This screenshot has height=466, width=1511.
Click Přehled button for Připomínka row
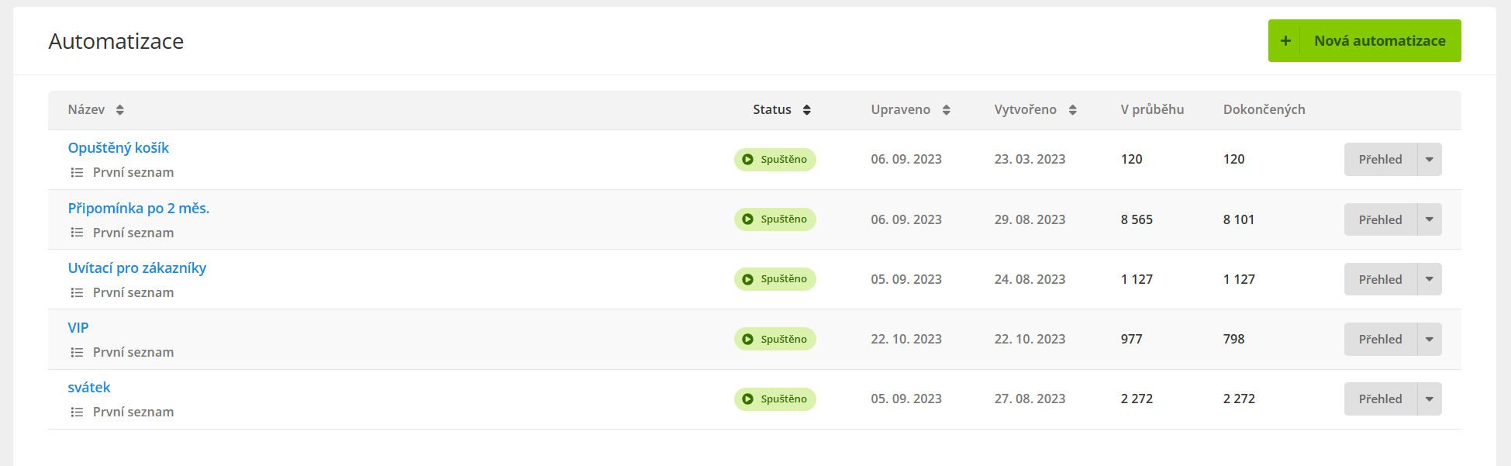(1380, 219)
